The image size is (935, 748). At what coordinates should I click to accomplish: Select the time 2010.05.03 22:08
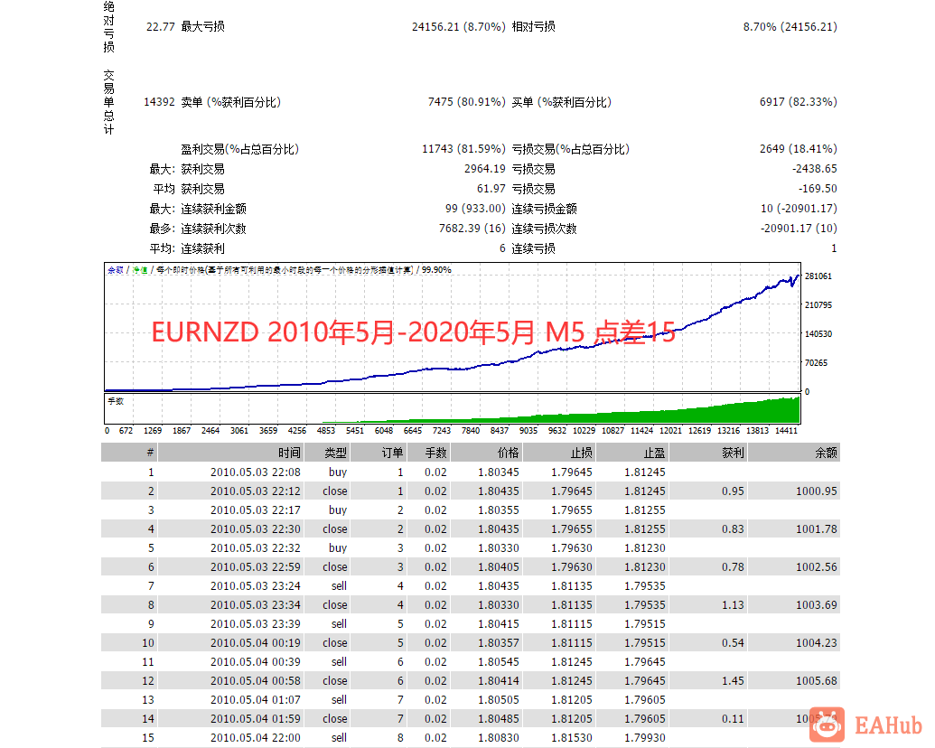click(256, 472)
